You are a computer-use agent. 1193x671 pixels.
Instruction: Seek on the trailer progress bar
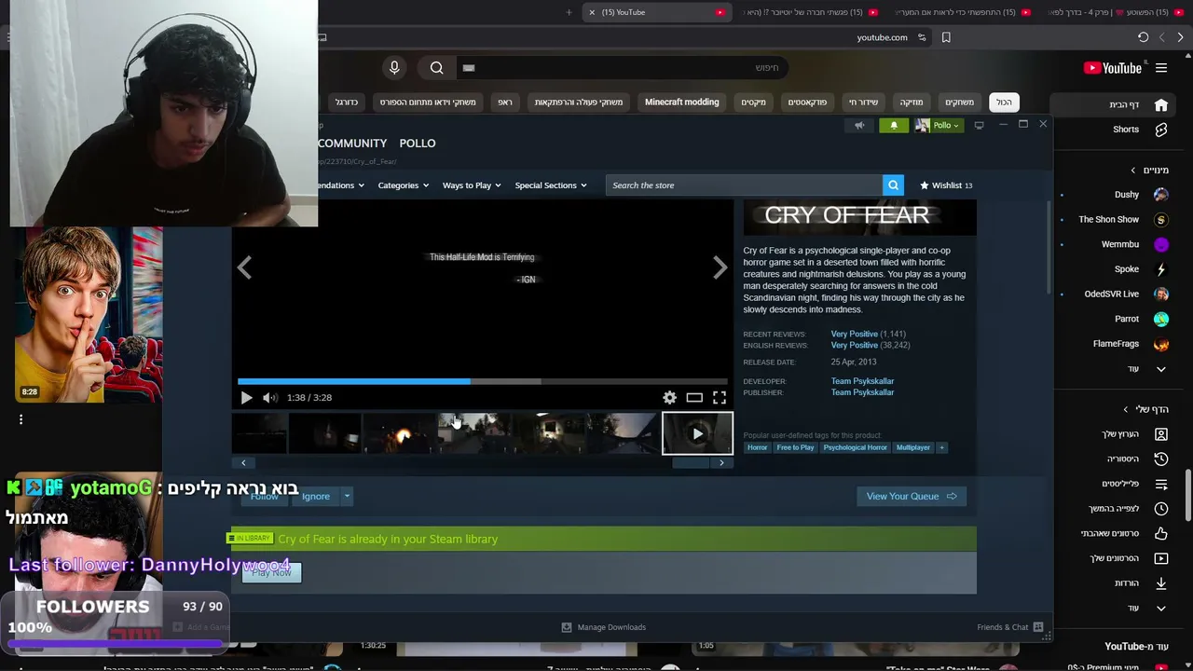point(483,381)
